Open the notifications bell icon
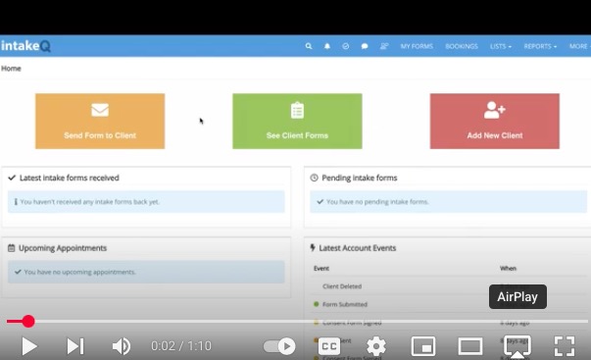Image resolution: width=591 pixels, height=360 pixels. point(327,46)
